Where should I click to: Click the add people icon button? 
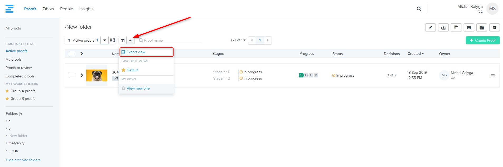coord(443,28)
